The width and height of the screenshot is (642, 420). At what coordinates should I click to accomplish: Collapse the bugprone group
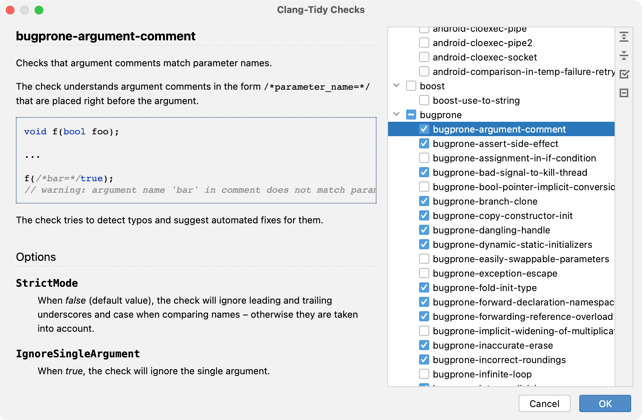(396, 115)
